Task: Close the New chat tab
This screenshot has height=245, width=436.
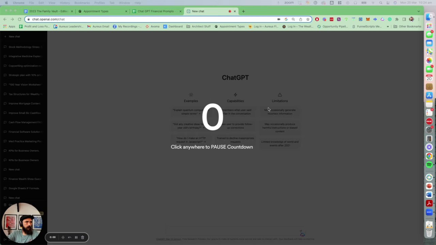Action: (x=235, y=11)
